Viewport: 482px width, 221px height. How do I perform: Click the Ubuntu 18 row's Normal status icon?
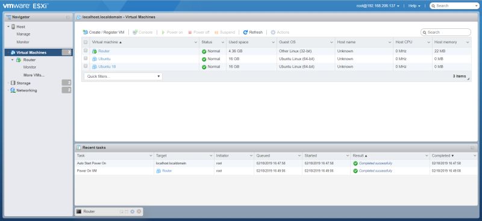click(x=204, y=67)
